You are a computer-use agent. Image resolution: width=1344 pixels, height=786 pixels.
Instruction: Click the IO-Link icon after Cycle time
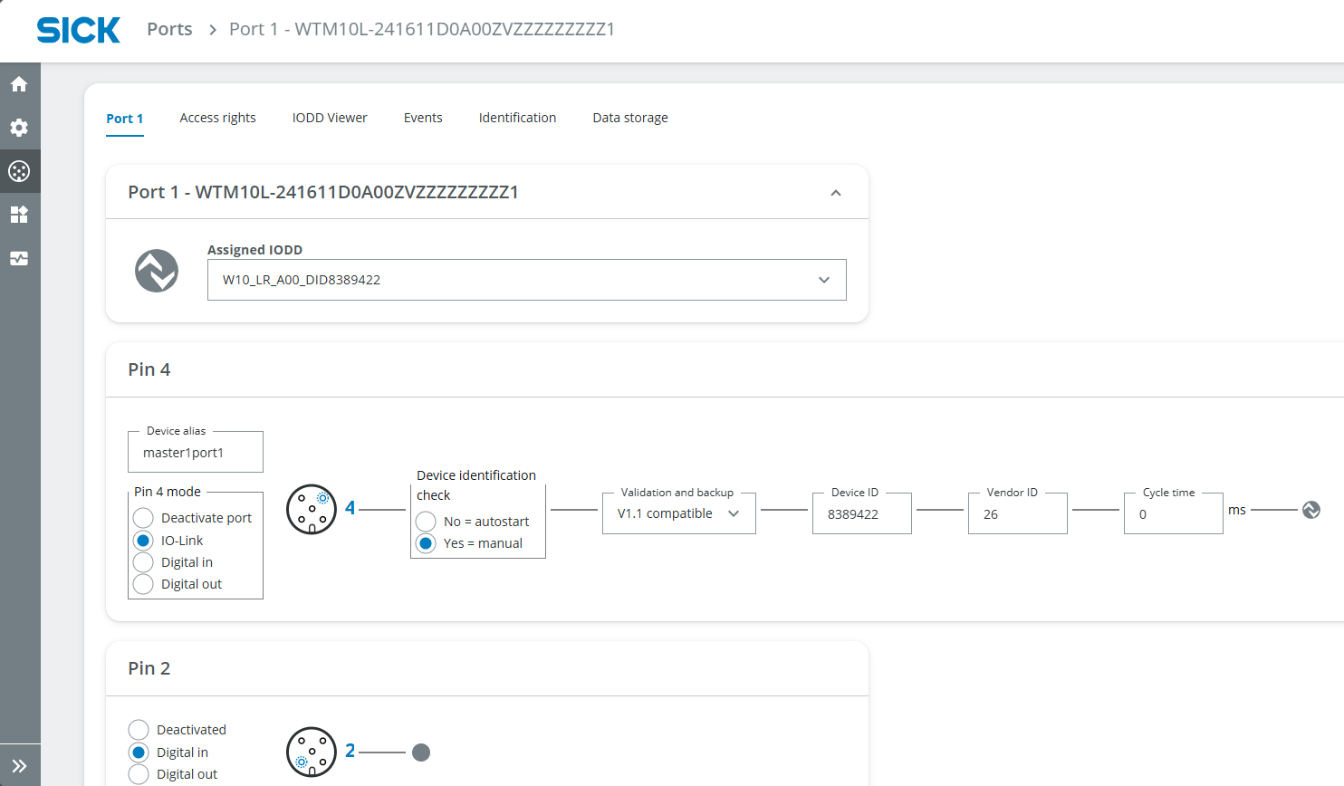pyautogui.click(x=1311, y=510)
